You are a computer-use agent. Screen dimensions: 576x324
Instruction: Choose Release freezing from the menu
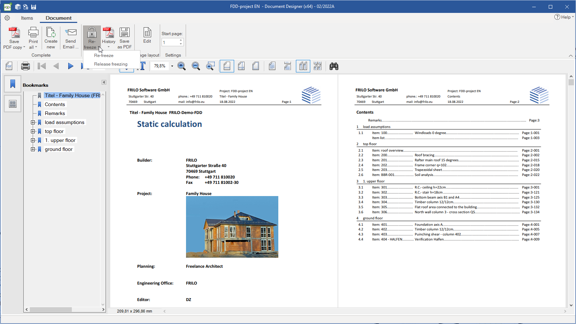[111, 64]
